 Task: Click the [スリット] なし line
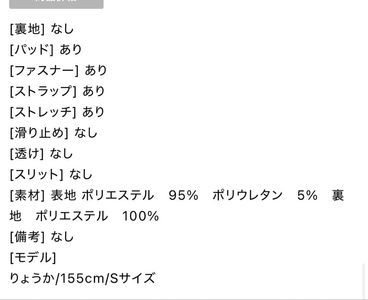click(x=51, y=175)
